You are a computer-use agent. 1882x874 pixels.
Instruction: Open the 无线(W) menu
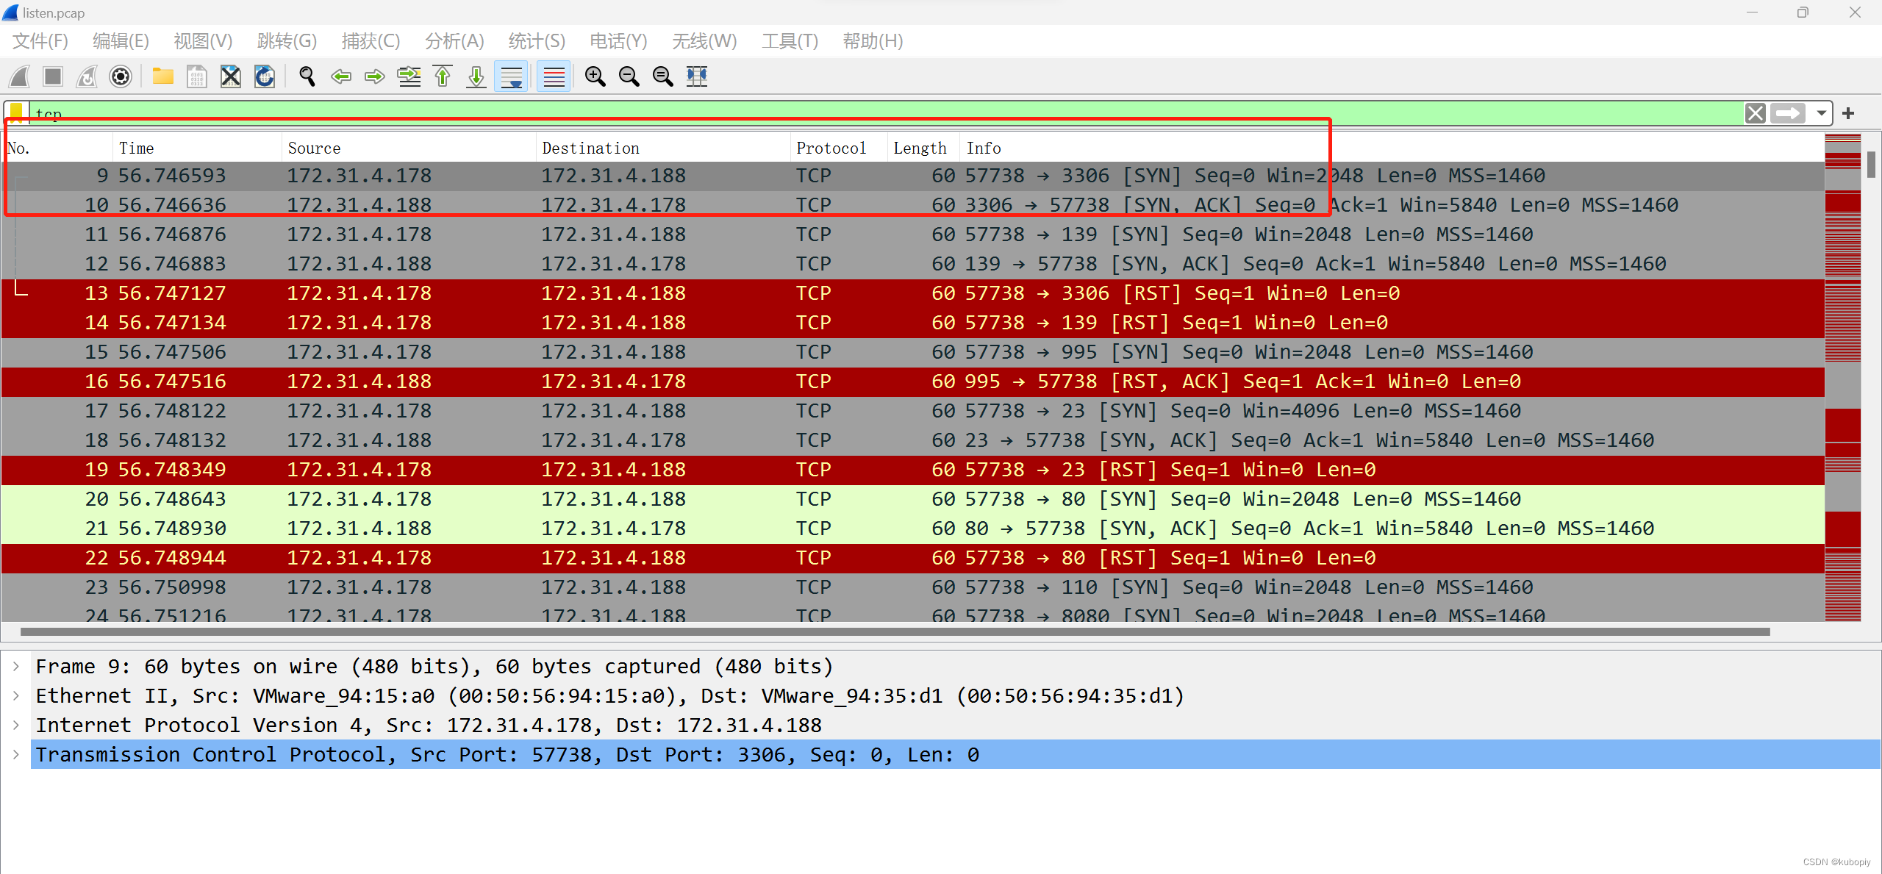[x=704, y=41]
